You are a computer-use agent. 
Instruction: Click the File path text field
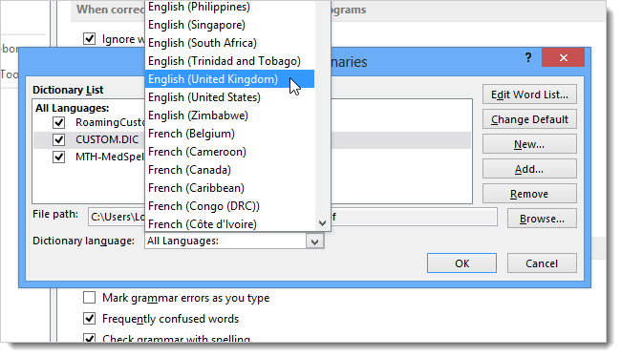(292, 217)
